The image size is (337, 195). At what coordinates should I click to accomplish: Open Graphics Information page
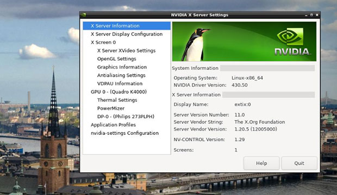pyautogui.click(x=122, y=67)
